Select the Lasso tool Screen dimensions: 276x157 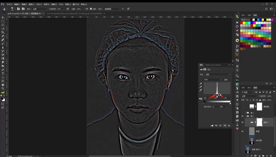(3, 25)
